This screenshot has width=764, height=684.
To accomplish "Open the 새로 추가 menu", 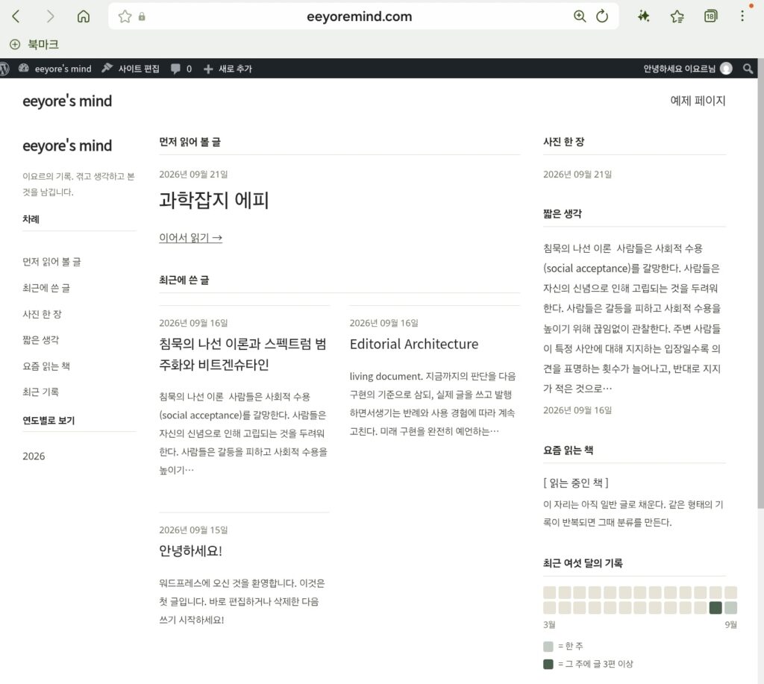I will pyautogui.click(x=235, y=69).
